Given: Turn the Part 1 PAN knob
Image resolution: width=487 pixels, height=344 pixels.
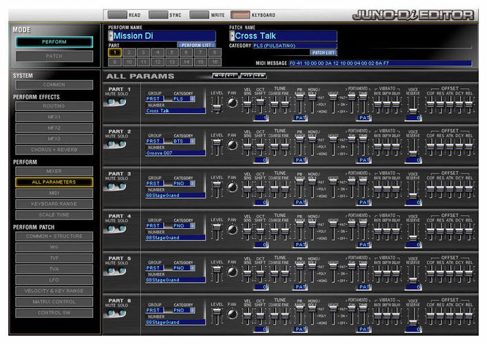Looking at the screenshot, I should coord(232,103).
